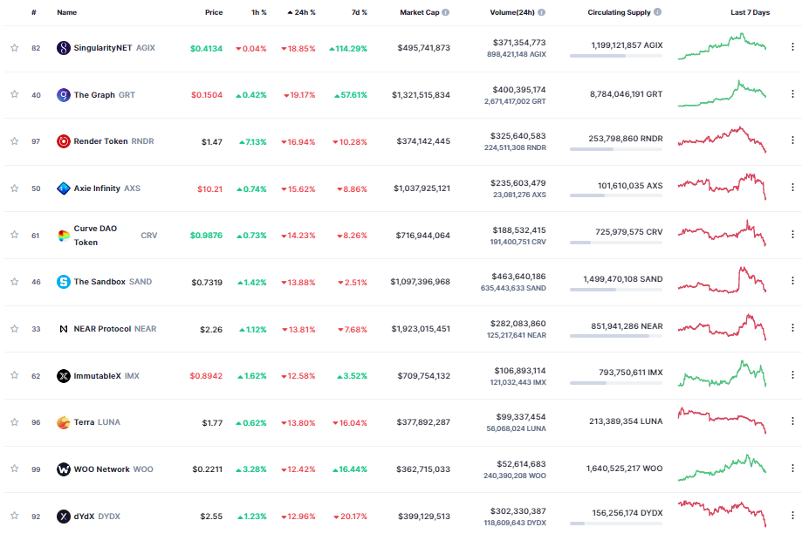Click the NEAR Protocol coin logo
809x534 pixels.
[64, 329]
